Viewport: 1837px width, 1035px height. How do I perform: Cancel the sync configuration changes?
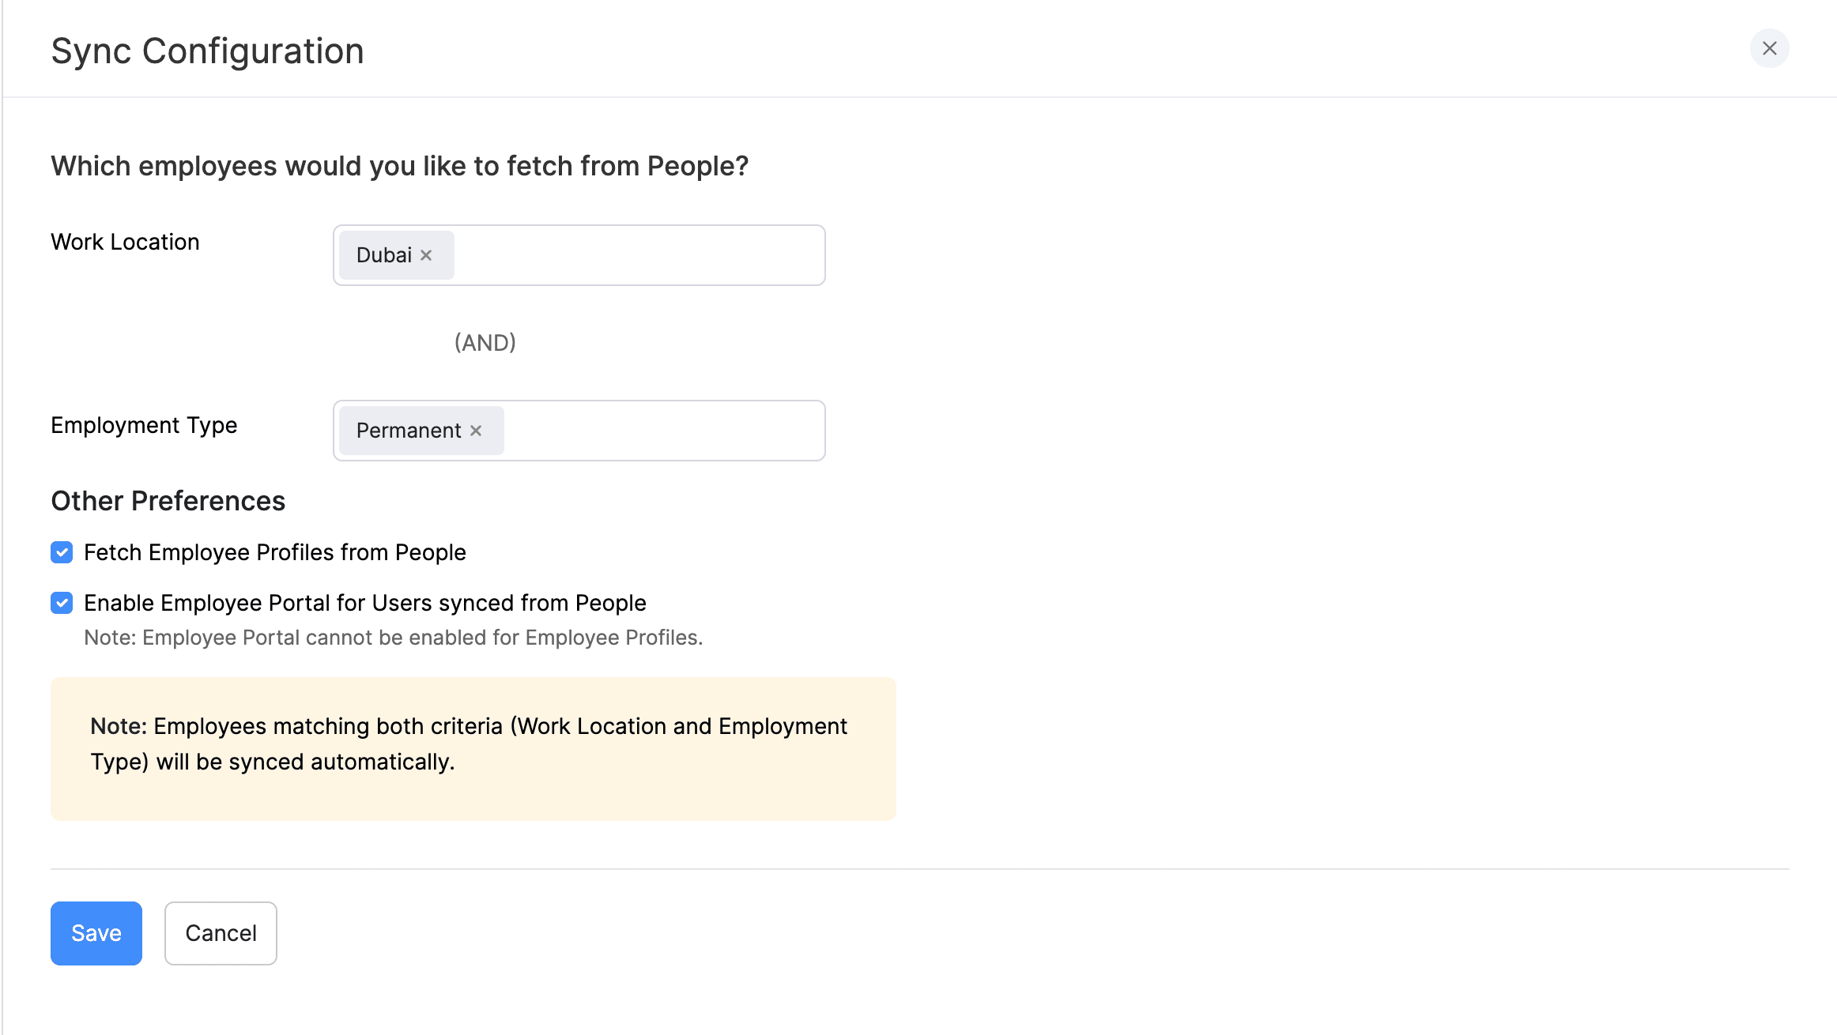click(x=220, y=933)
